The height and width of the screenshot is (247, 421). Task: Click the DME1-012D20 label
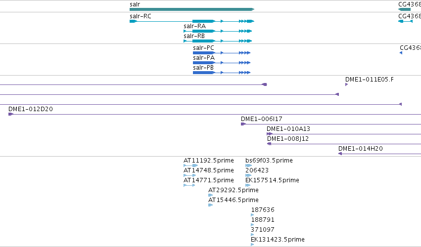[31, 109]
